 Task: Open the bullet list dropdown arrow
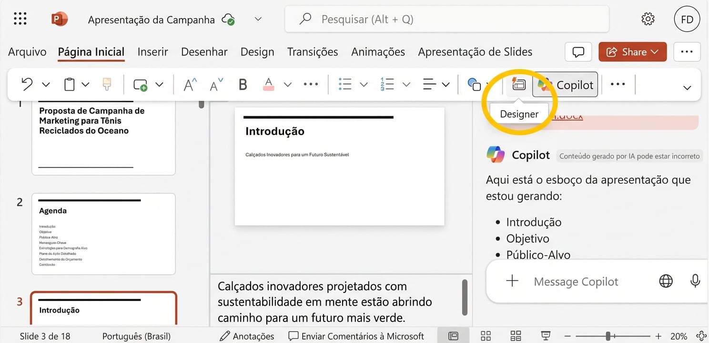tap(364, 84)
